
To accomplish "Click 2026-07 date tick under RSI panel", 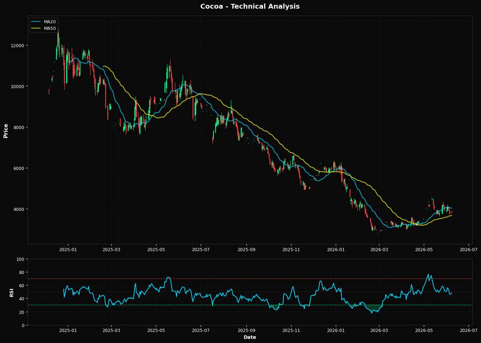I will [x=469, y=331].
